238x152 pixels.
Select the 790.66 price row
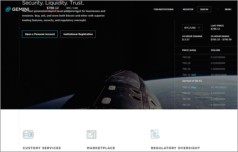(x=206, y=57)
